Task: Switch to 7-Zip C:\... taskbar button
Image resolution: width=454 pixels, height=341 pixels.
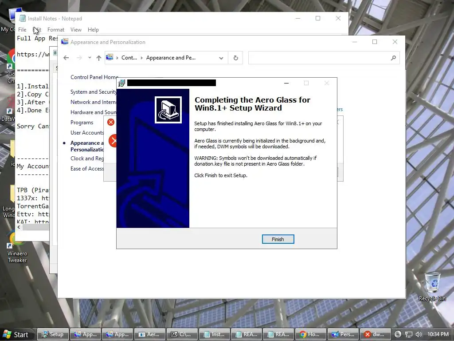Action: tap(182, 334)
